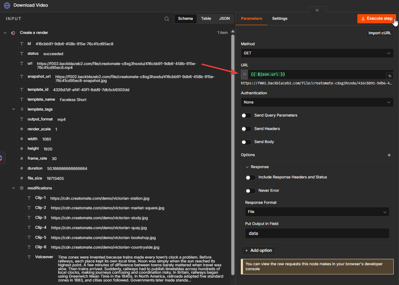Click the object cube icon beside modifications

(22, 188)
